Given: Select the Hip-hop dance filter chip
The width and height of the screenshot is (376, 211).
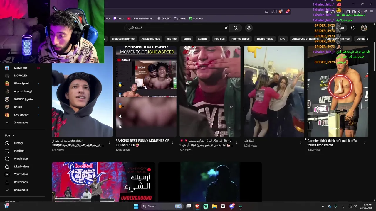Looking at the screenshot, I should coord(240,39).
